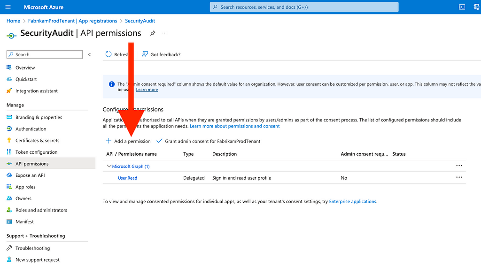This screenshot has width=481, height=272.
Task: Click the New support request icon
Action: pos(9,259)
